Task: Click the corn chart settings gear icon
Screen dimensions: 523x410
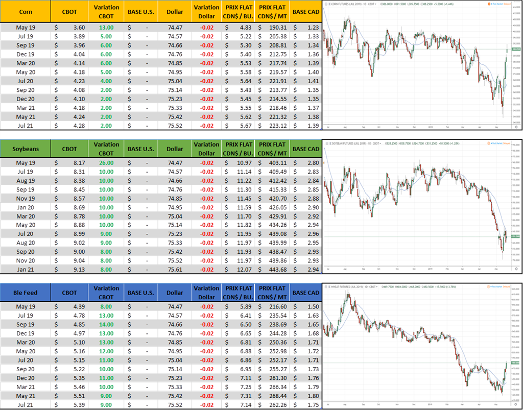Action: pyautogui.click(x=517, y=127)
